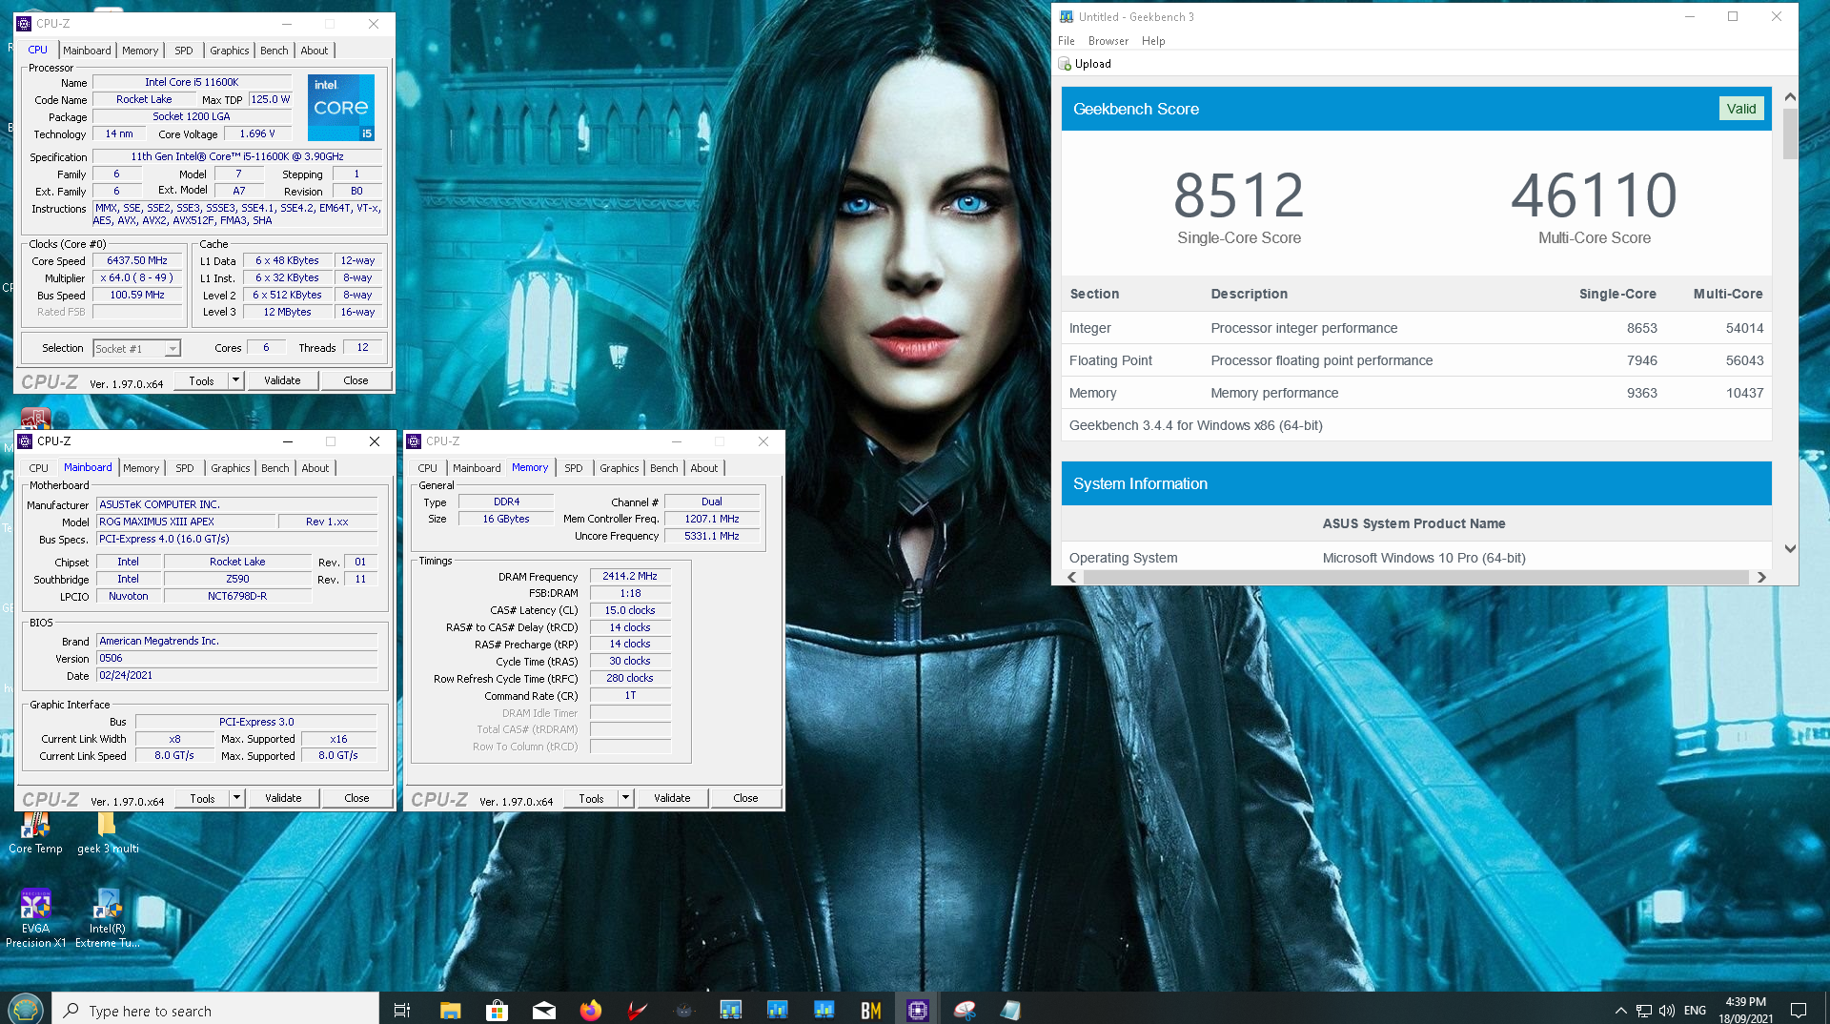Click the 8512 Single-Core Score
1830x1024 pixels.
[x=1238, y=195]
